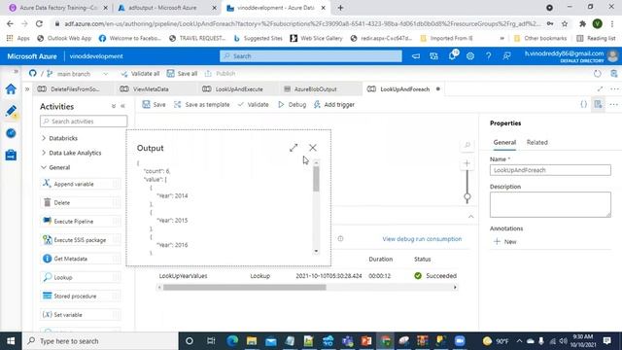This screenshot has width=622, height=350.
Task: Open the Related tab in Properties
Action: (537, 142)
